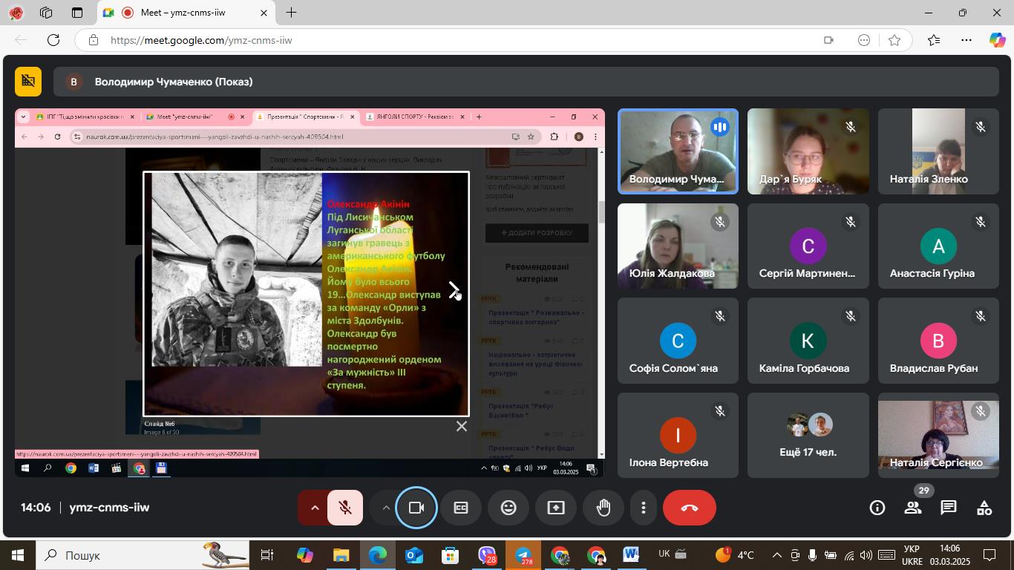Select Наталія Сергієнко video tile
The width and height of the screenshot is (1014, 570).
click(938, 435)
